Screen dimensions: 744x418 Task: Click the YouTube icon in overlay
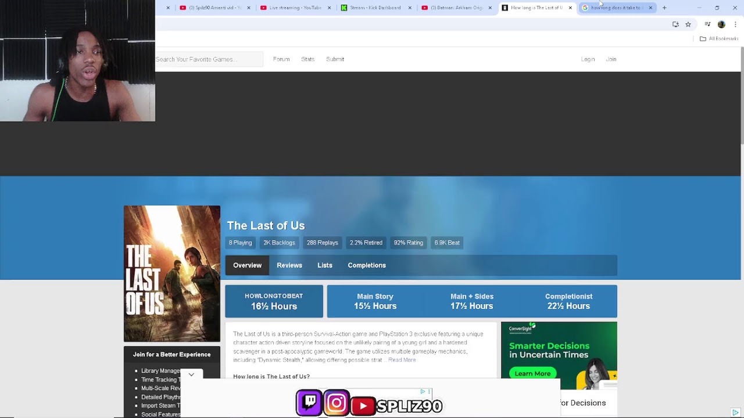(x=363, y=405)
